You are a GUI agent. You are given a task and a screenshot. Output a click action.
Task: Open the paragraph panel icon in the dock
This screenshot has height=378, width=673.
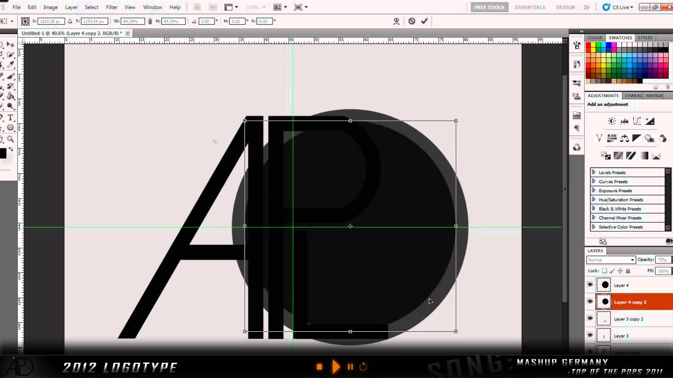coord(577,129)
